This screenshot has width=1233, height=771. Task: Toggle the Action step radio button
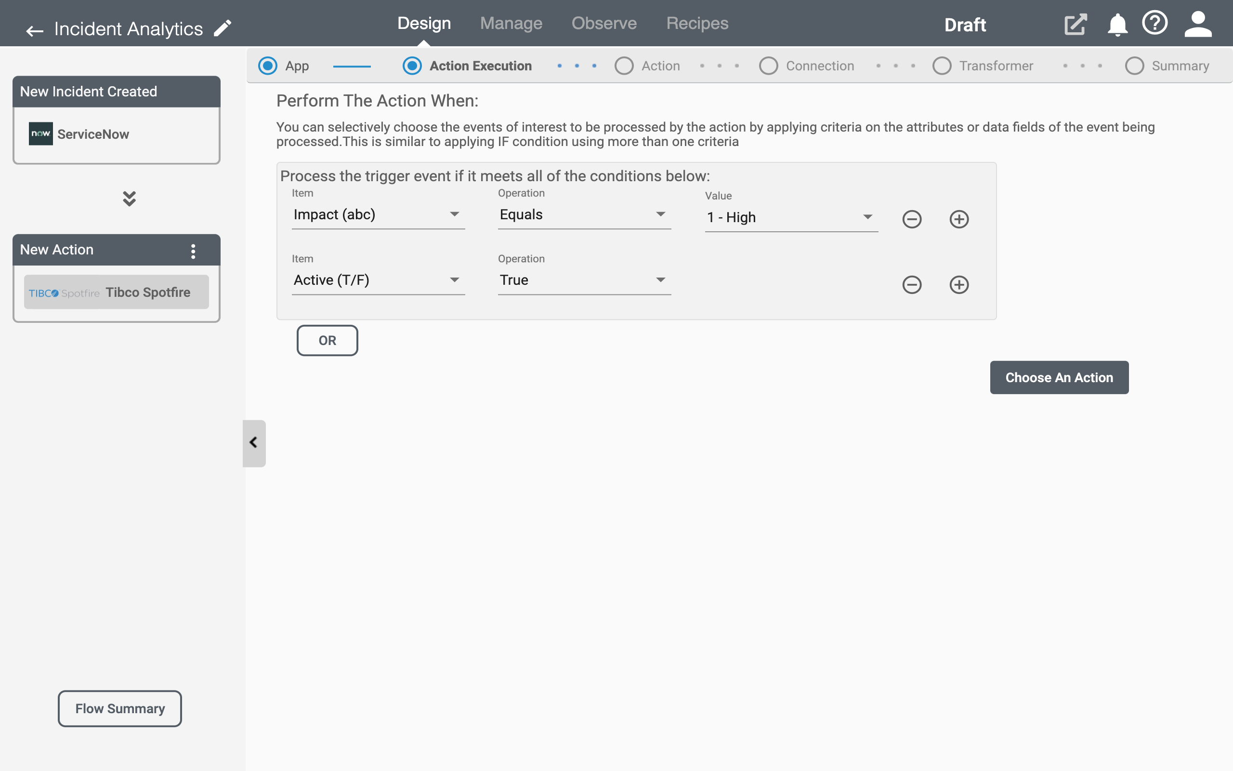[x=621, y=65]
